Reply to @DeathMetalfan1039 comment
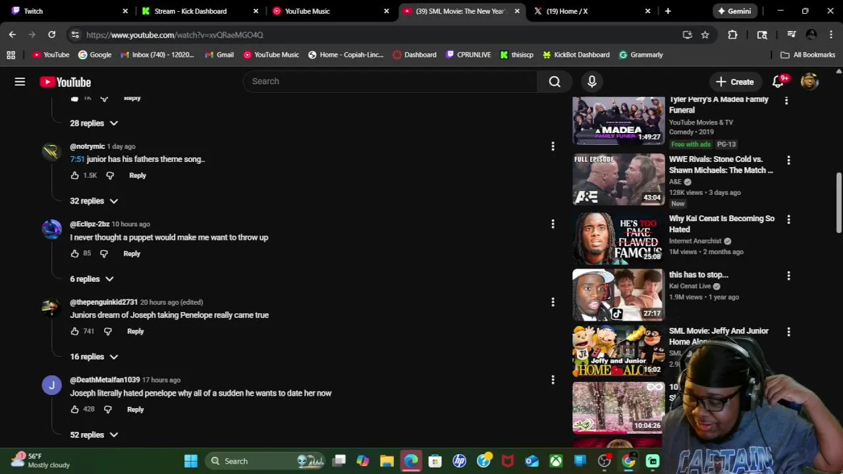The height and width of the screenshot is (474, 843). [135, 409]
